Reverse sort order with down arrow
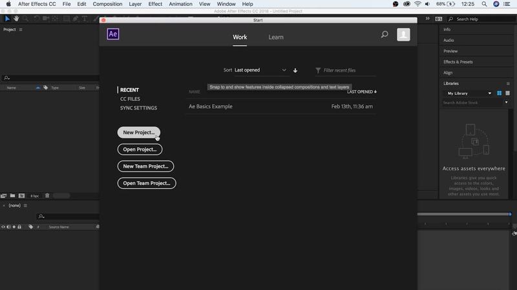 click(x=295, y=70)
